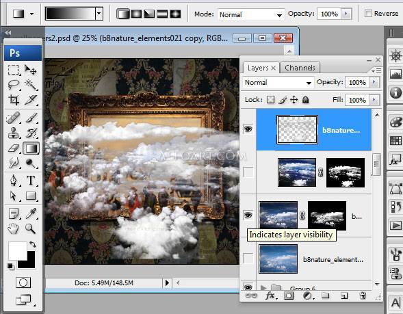Select the Magic Wand tool
This screenshot has width=403, height=314.
[x=31, y=85]
